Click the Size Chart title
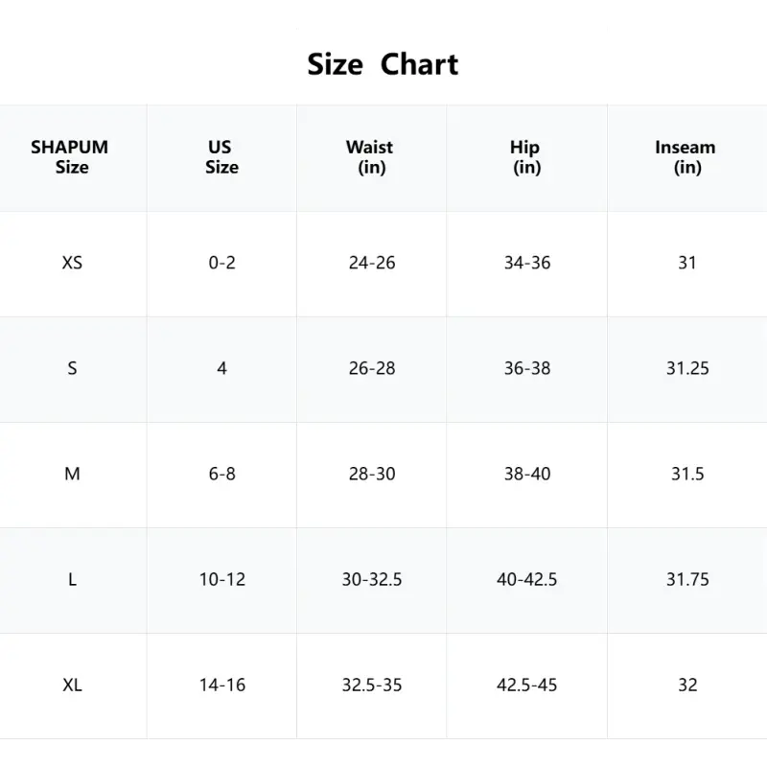Viewport: 767px width, 767px height. coord(383,64)
